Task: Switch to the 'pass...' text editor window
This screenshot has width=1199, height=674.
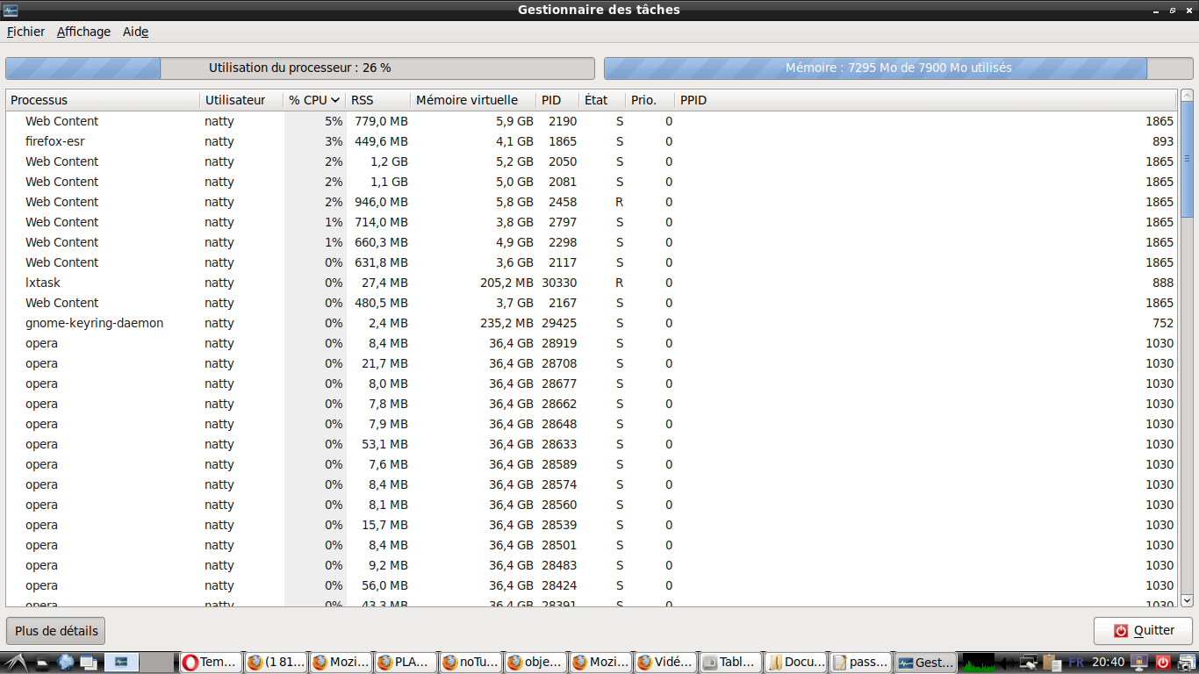Action: click(x=860, y=663)
